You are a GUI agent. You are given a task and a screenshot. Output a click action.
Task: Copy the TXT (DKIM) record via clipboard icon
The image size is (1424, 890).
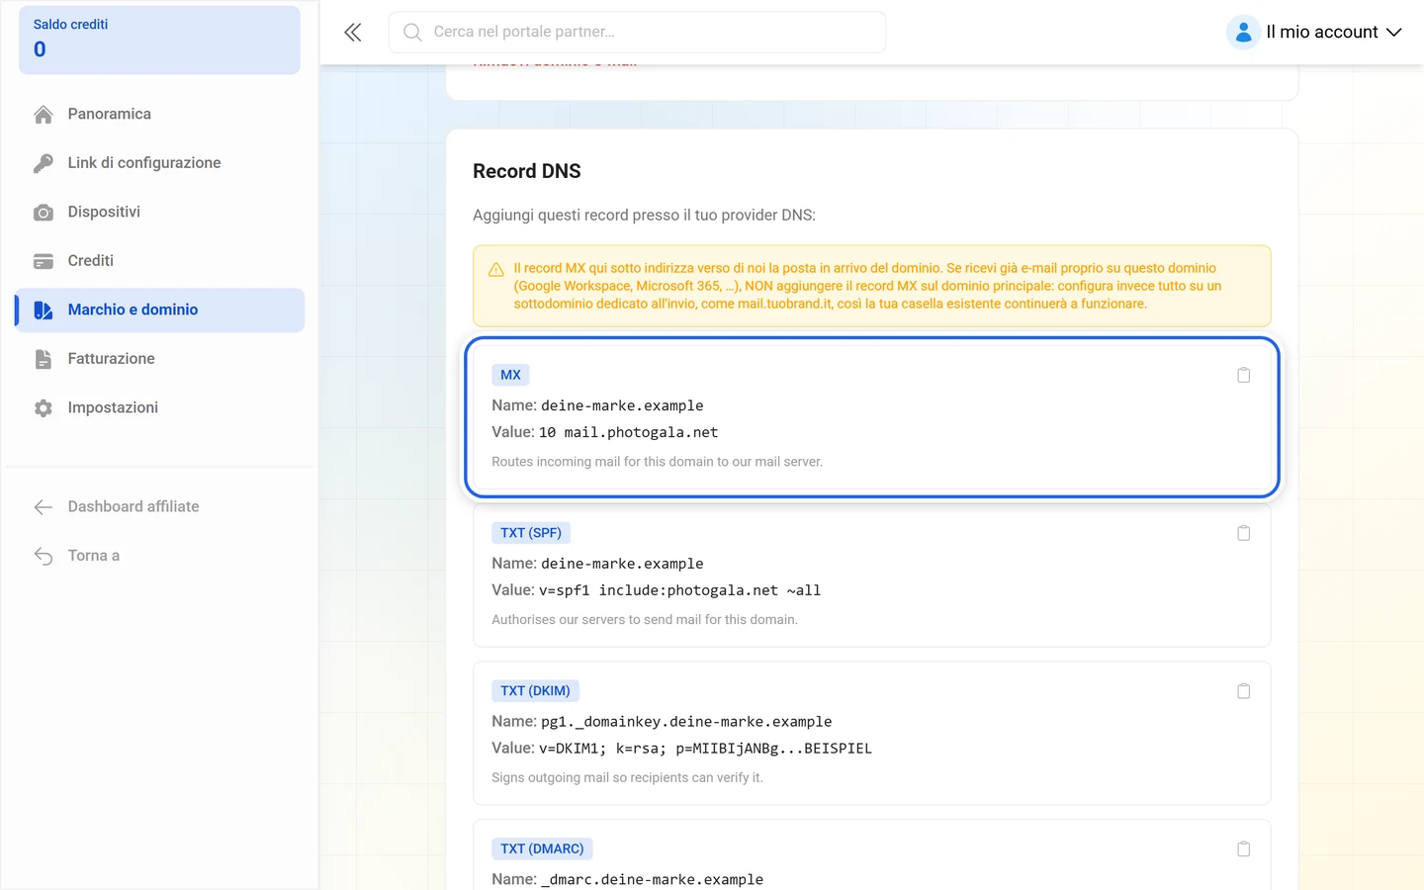1244,691
